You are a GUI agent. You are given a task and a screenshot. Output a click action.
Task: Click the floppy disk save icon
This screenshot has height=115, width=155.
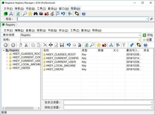click(62, 45)
